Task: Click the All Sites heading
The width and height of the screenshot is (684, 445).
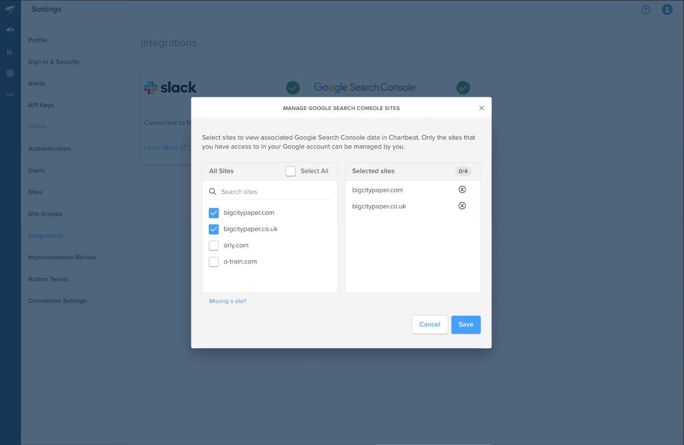Action: (x=221, y=171)
